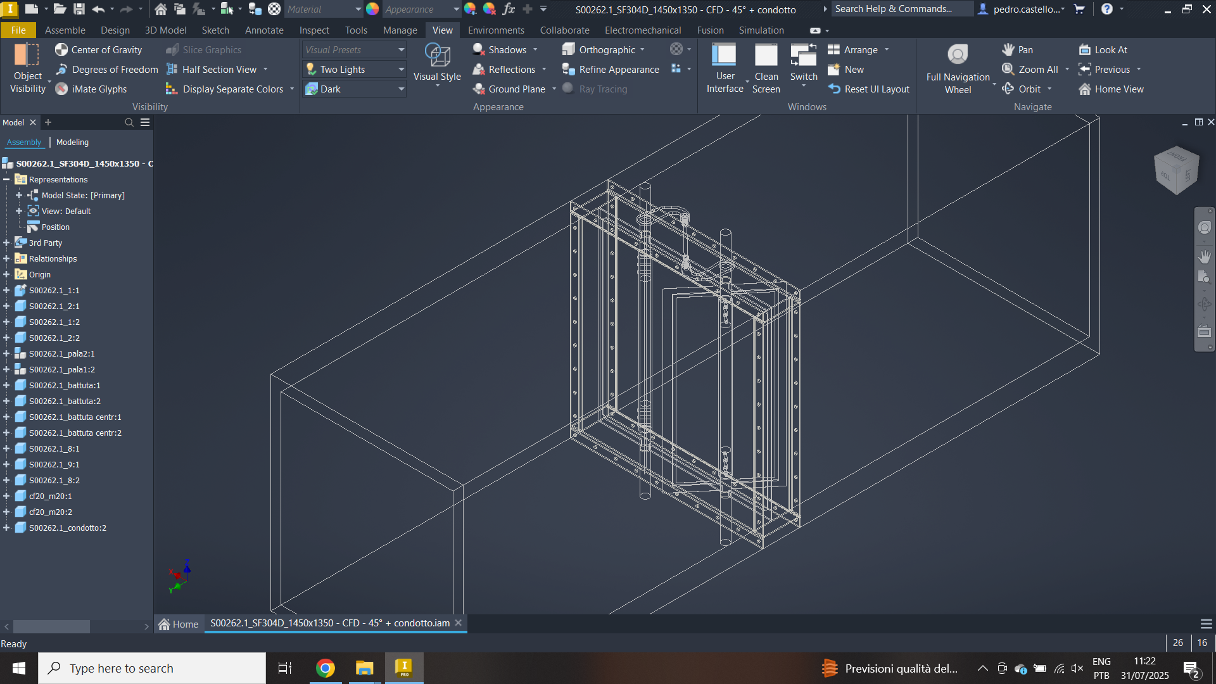Click Refine Appearance button

[611, 69]
